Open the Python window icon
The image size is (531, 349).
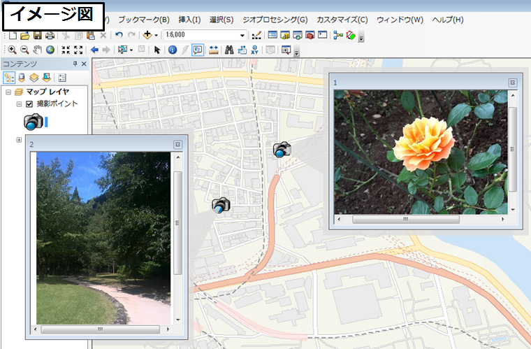(x=322, y=35)
